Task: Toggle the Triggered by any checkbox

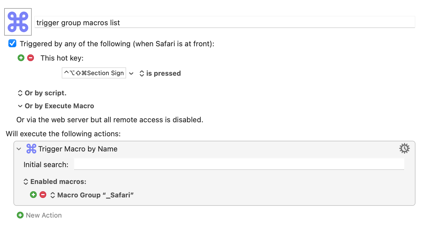Action: (x=12, y=43)
